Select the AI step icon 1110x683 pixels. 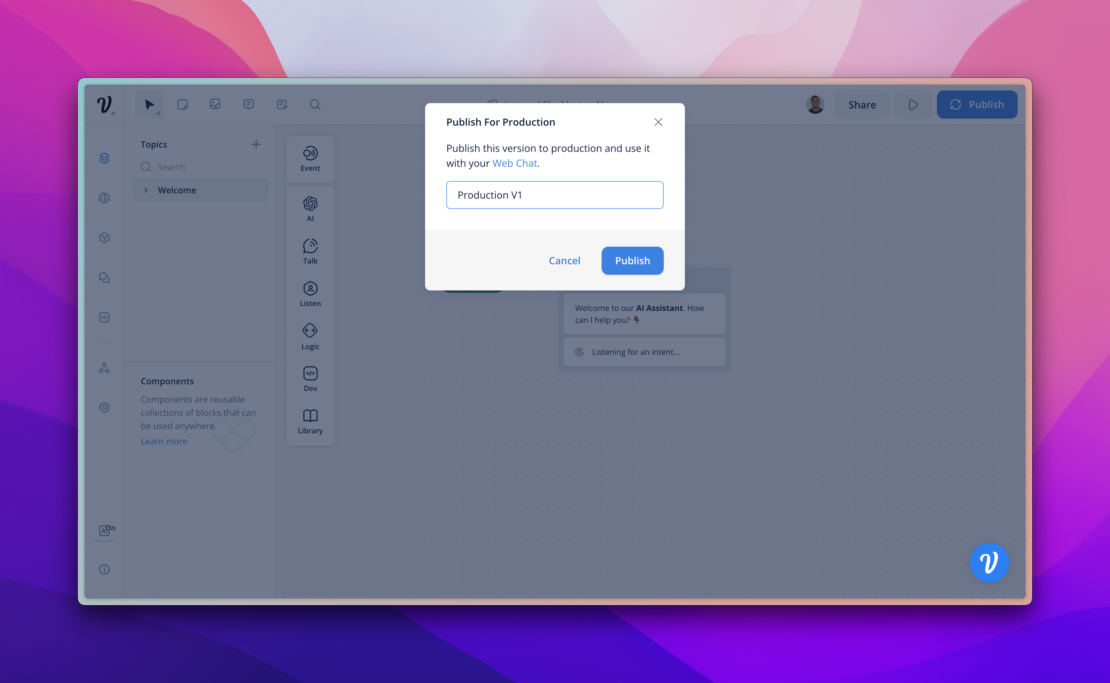point(310,204)
